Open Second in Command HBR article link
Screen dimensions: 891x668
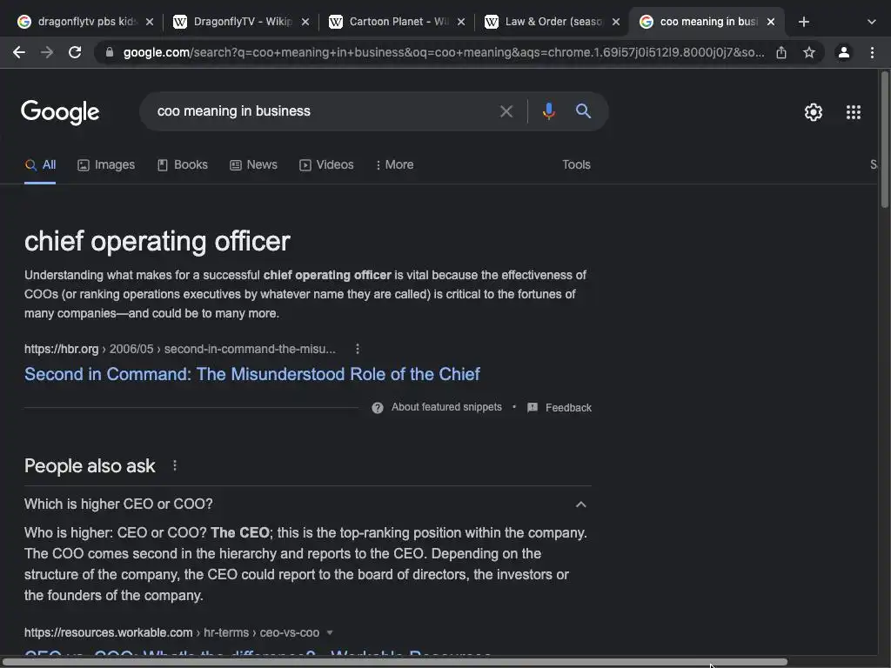click(x=252, y=374)
